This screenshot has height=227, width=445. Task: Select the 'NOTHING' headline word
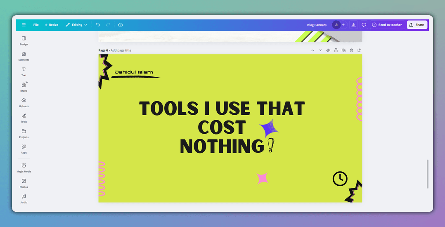pos(222,146)
